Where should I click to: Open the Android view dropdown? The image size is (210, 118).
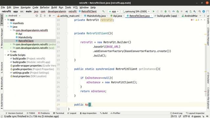click(x=13, y=16)
